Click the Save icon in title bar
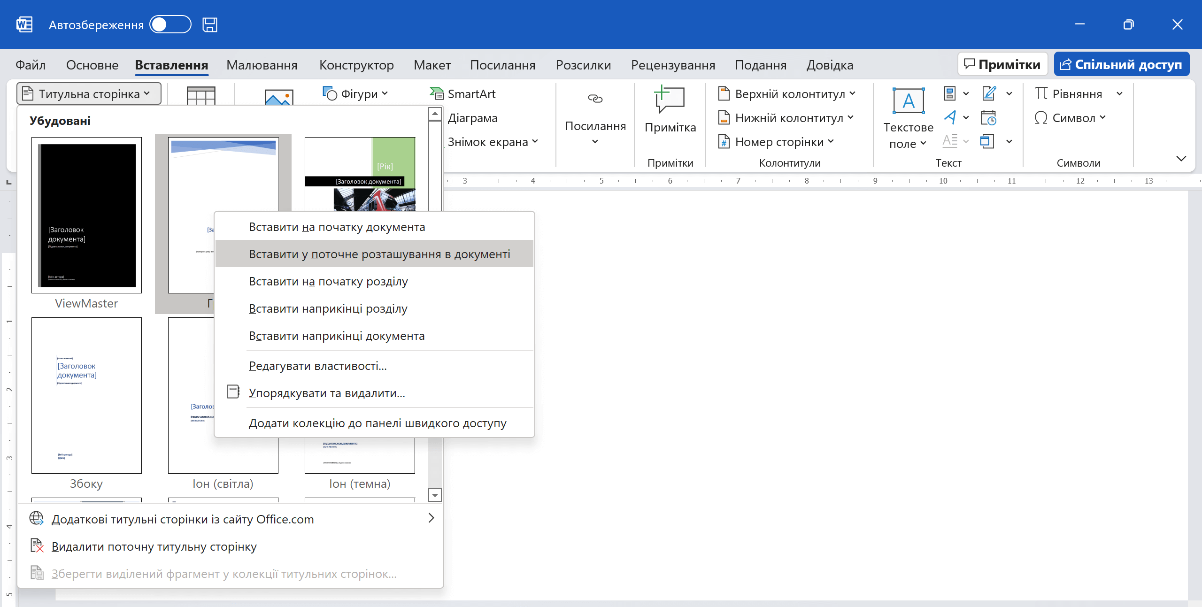Viewport: 1202px width, 607px height. click(x=209, y=24)
